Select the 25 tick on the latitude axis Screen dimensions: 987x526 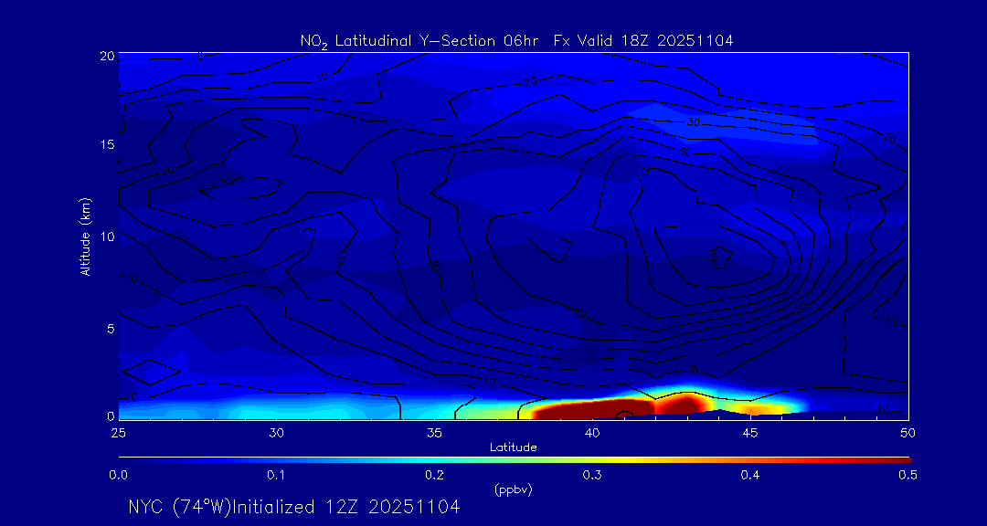pyautogui.click(x=118, y=432)
